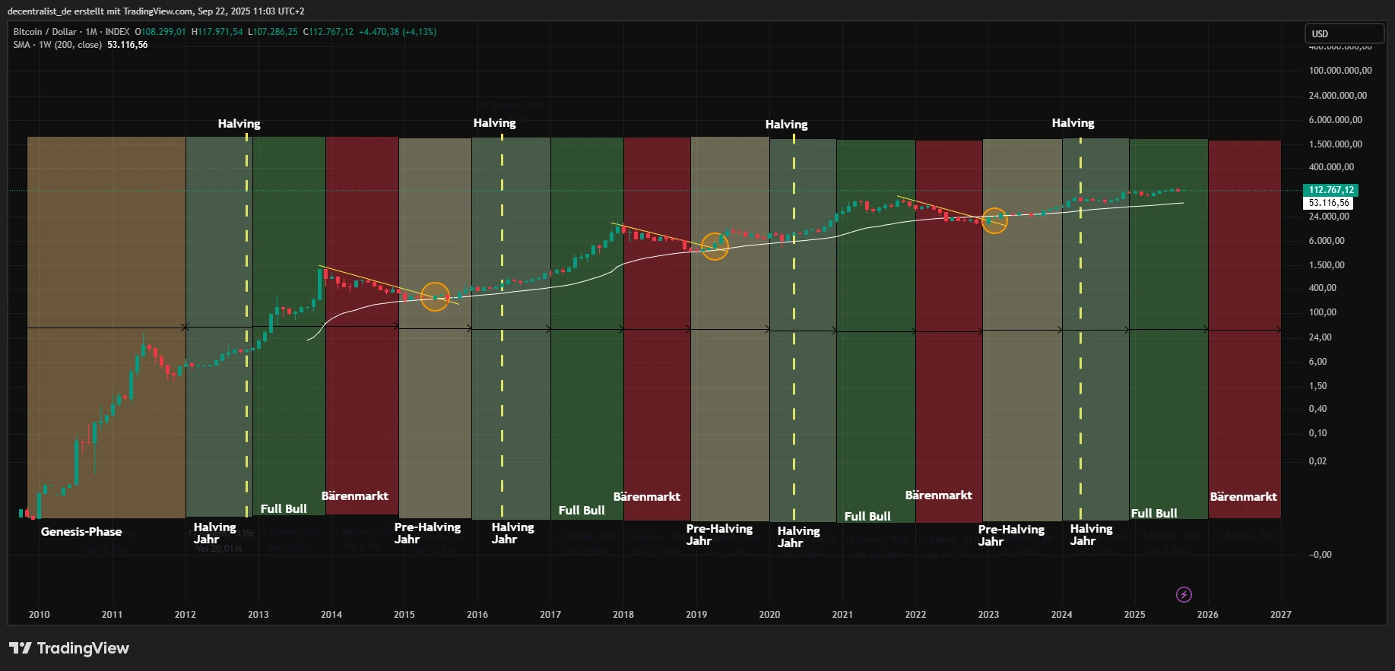The image size is (1395, 671).
Task: Click the Halving Jahr label below 2012
Action: click(x=214, y=533)
